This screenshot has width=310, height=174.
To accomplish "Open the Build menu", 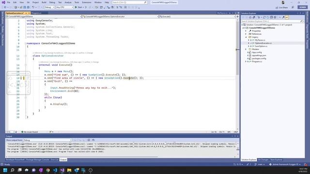I will [x=44, y=2].
